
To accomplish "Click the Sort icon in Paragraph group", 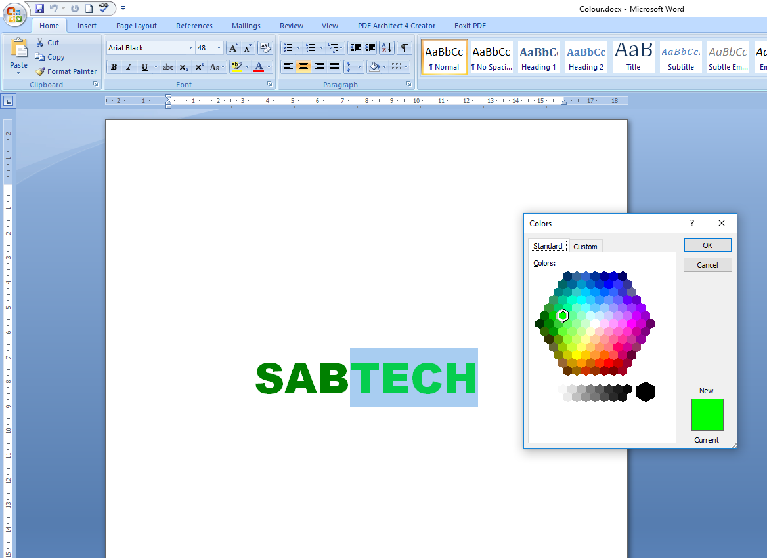I will coord(387,48).
